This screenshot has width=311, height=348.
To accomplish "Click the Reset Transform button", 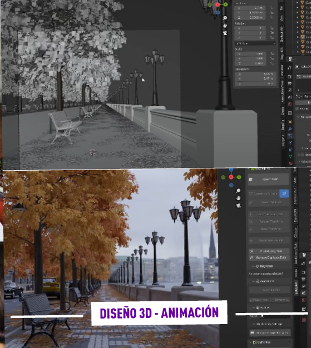I will [269, 228].
